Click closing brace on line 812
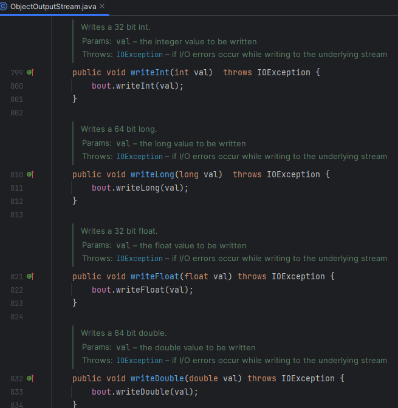Viewport: 398px width, 408px height. pos(75,201)
